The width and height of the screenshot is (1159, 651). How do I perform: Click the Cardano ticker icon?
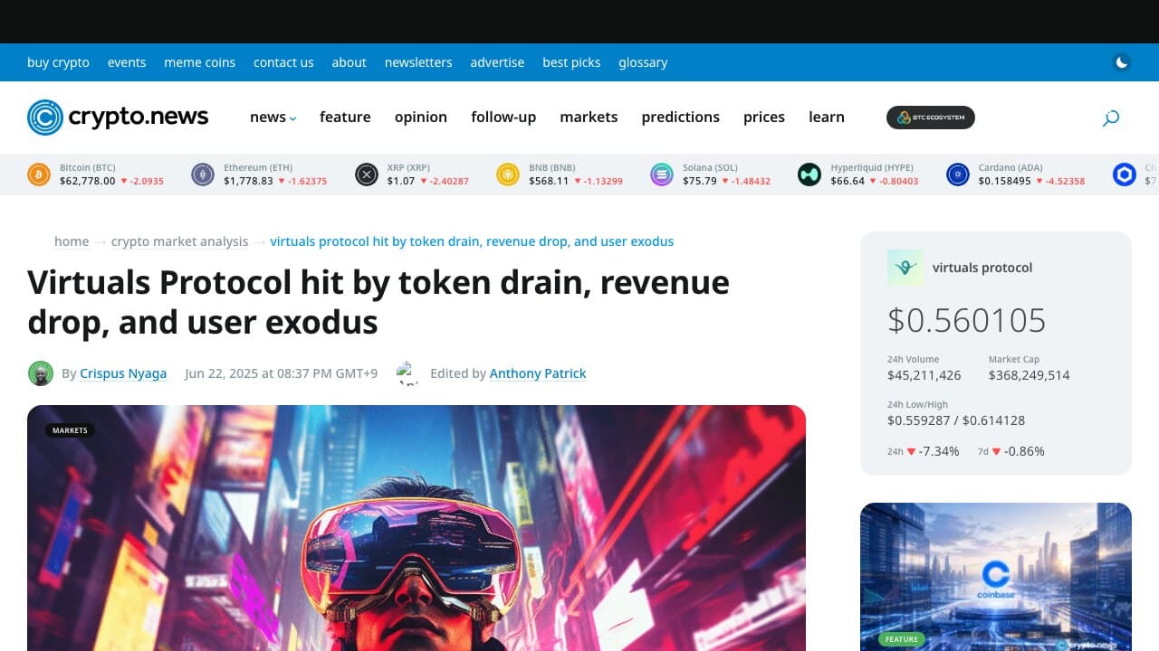pos(958,175)
